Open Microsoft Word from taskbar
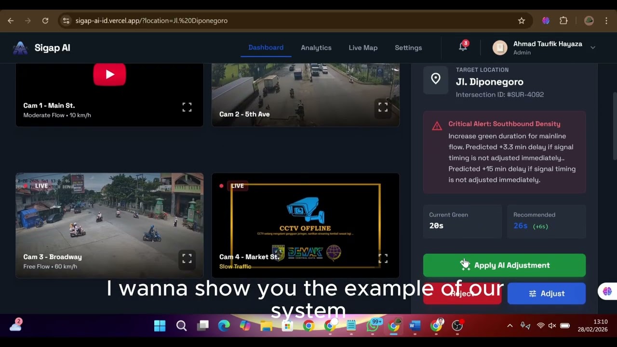This screenshot has height=347, width=617. click(x=415, y=326)
